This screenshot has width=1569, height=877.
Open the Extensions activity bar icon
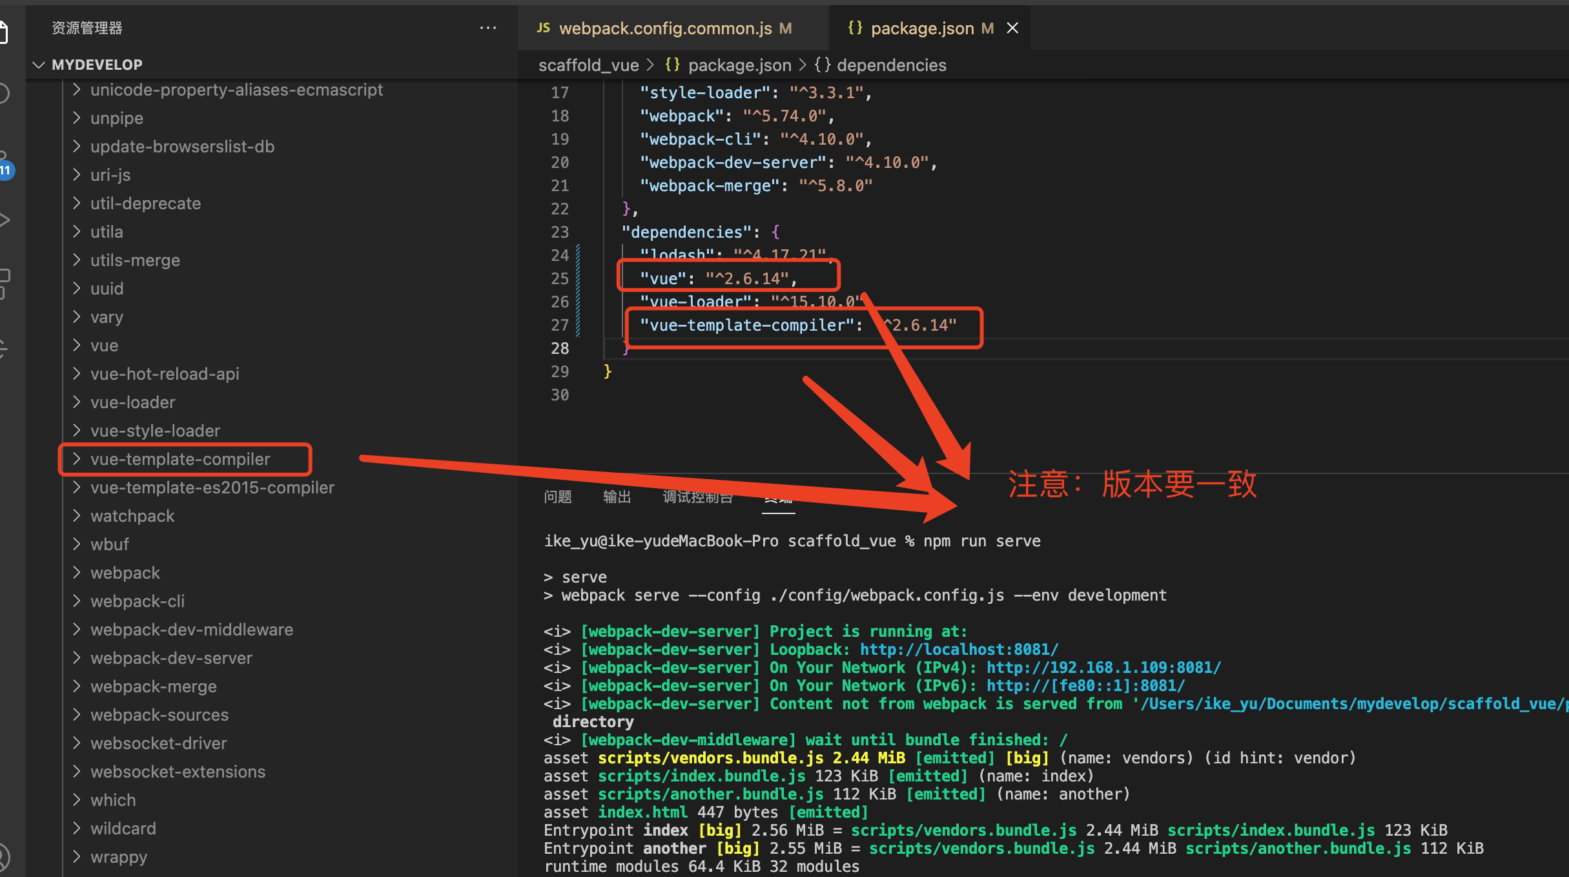[x=4, y=283]
